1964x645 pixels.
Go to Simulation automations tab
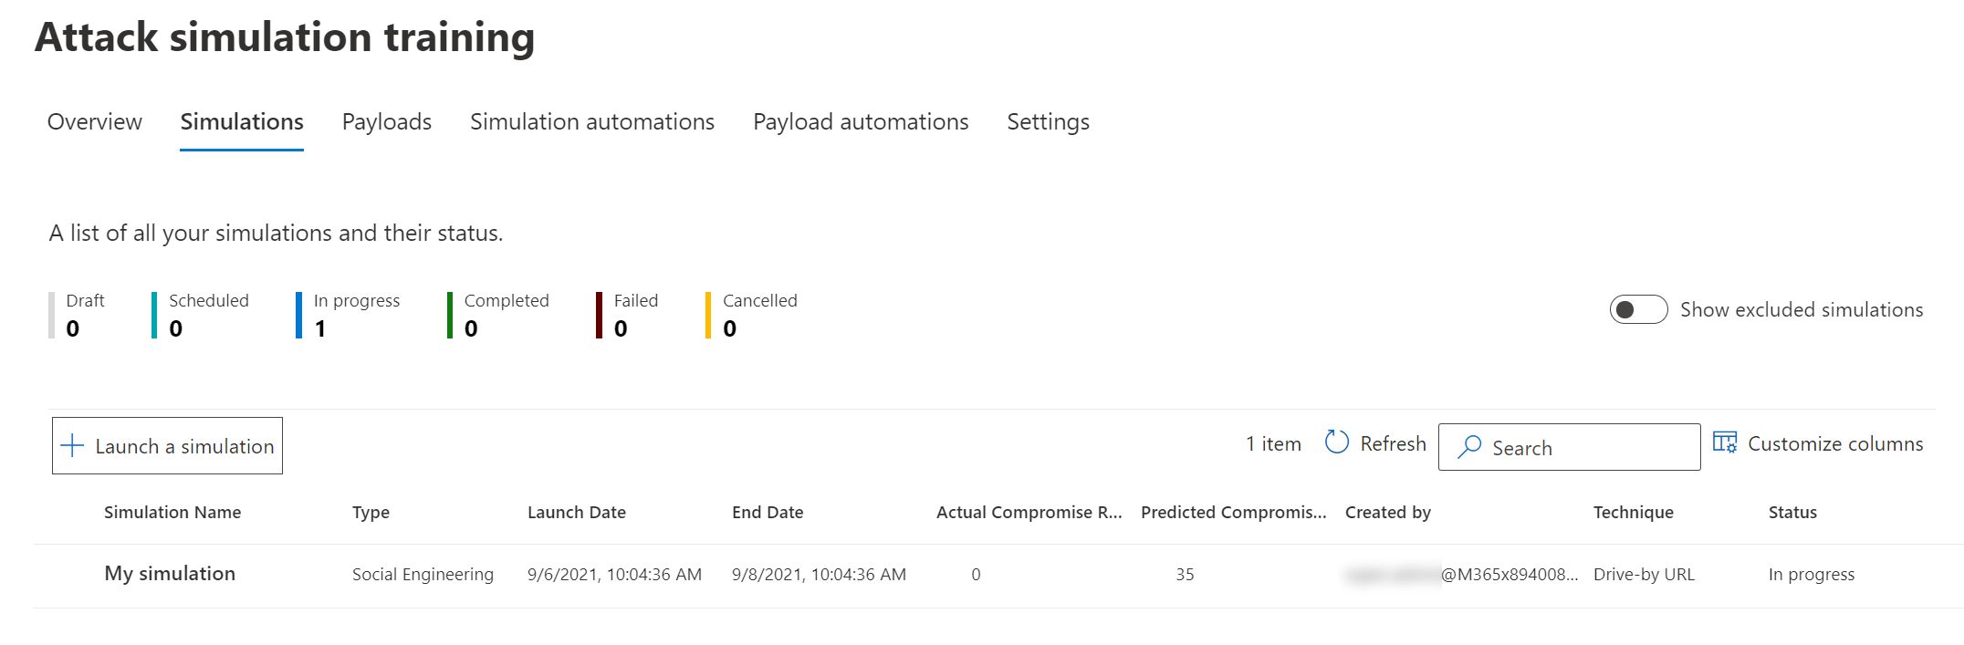click(592, 122)
